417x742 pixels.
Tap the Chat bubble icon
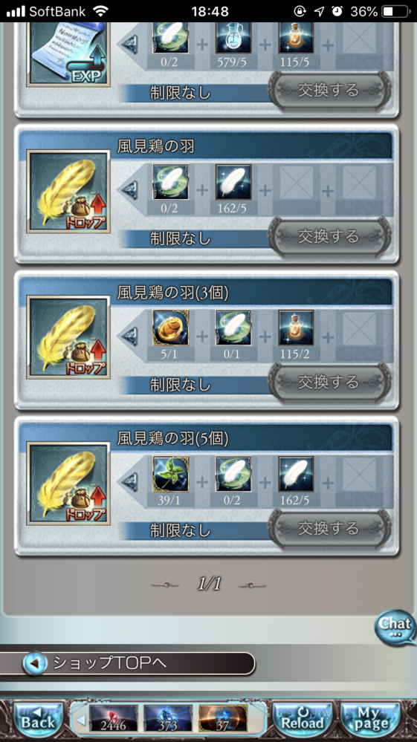click(395, 628)
